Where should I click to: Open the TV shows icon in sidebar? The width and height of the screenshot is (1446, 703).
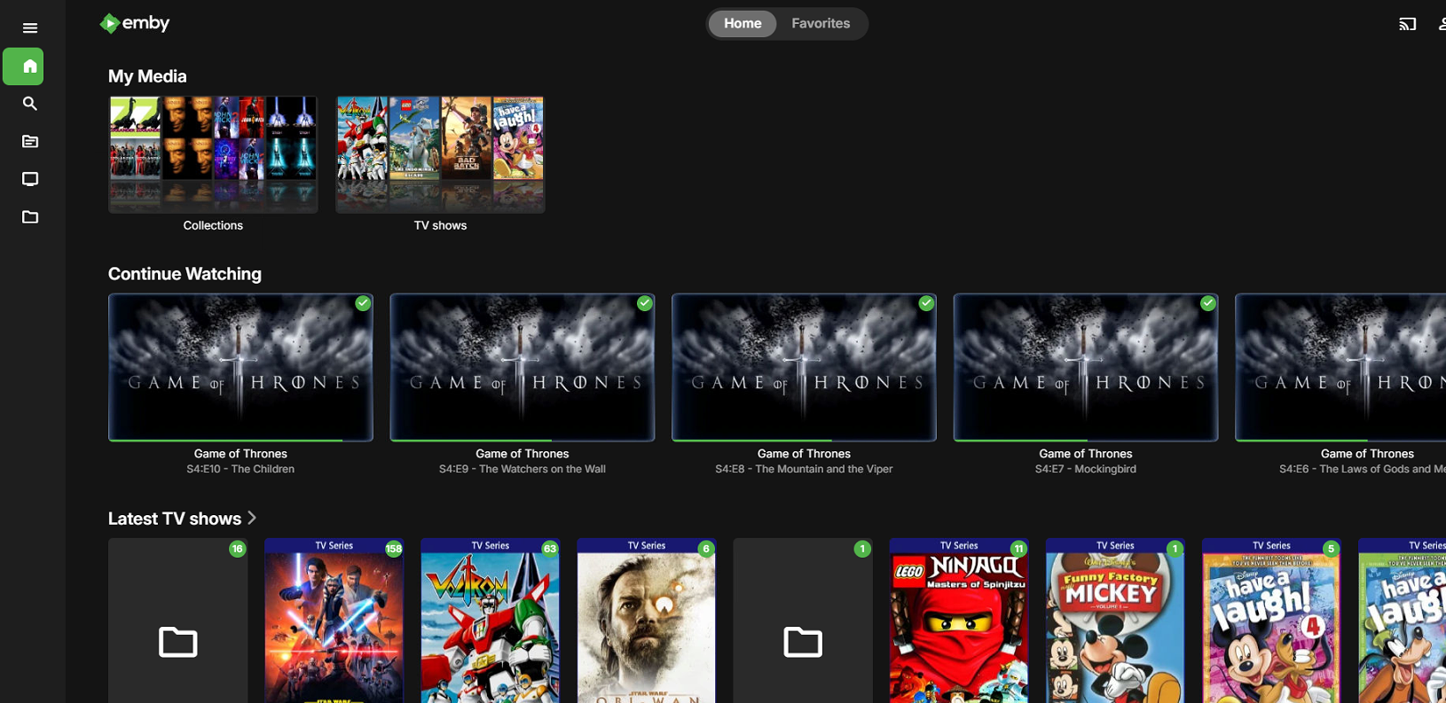pyautogui.click(x=29, y=179)
